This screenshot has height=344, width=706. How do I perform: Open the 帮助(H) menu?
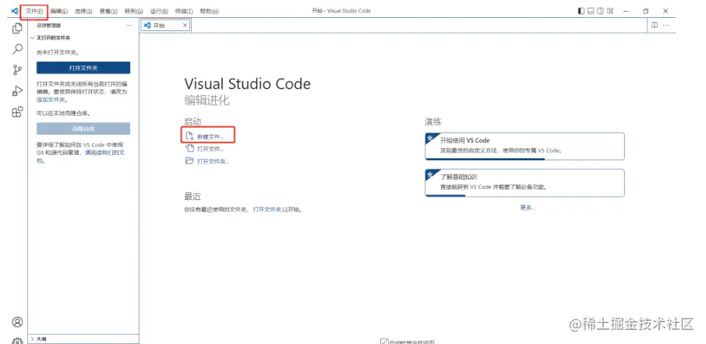point(209,11)
